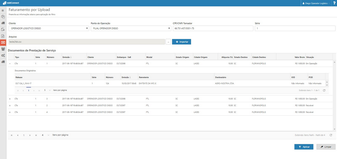This screenshot has height=159, width=337.
Task: Sort main grid by Emissão column header
Action: (67, 57)
